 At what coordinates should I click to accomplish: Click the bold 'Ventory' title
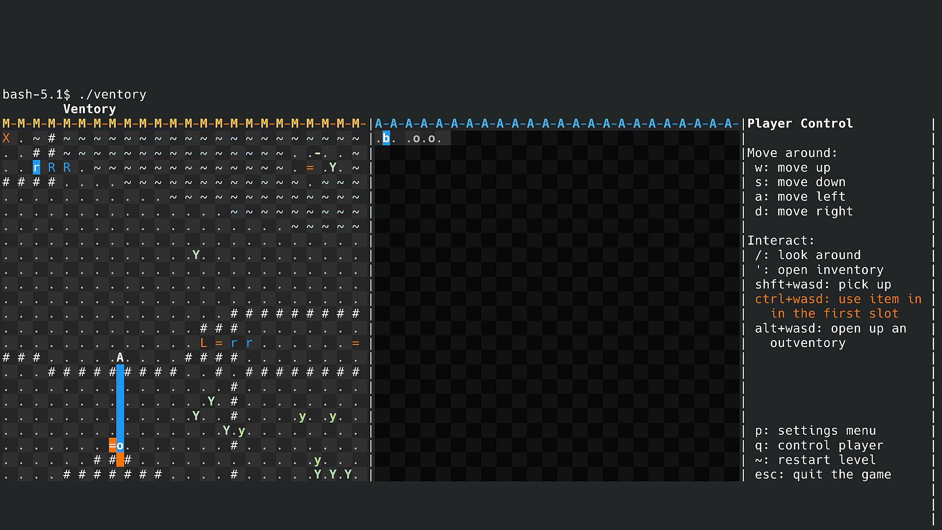(89, 109)
